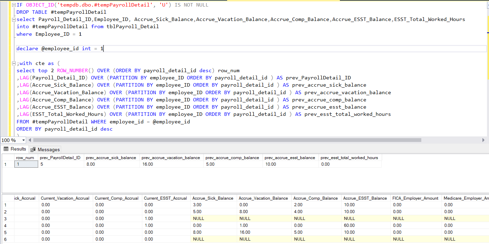The width and height of the screenshot is (489, 244).
Task: Click the editor's horizontal scrollbar thumb
Action: (x=227, y=140)
